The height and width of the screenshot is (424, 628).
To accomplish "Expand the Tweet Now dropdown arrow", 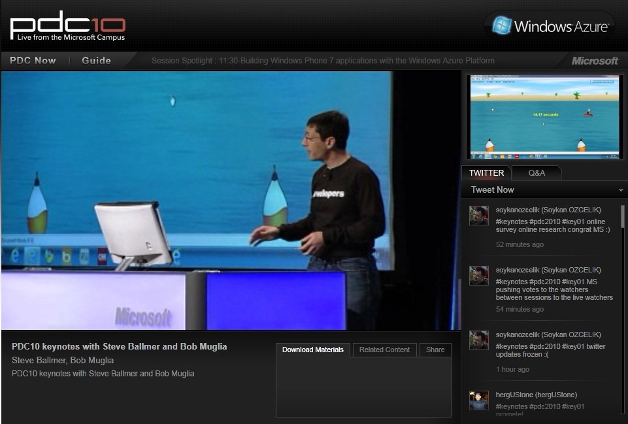I will tap(620, 190).
